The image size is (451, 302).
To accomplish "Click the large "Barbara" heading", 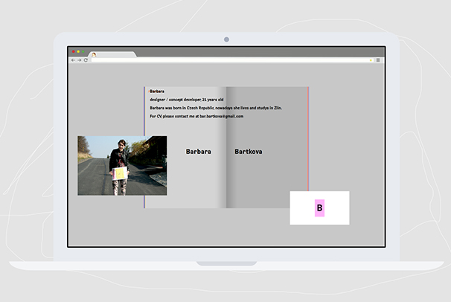I will (198, 152).
